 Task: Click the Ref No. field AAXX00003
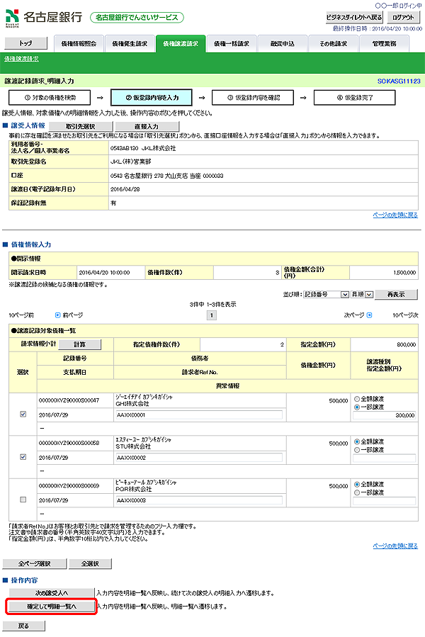199,500
